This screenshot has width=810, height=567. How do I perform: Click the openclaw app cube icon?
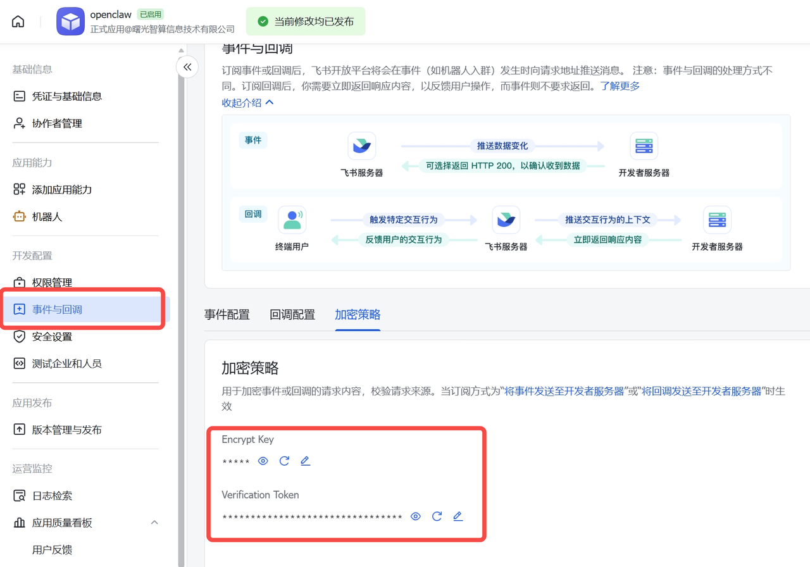tap(70, 22)
